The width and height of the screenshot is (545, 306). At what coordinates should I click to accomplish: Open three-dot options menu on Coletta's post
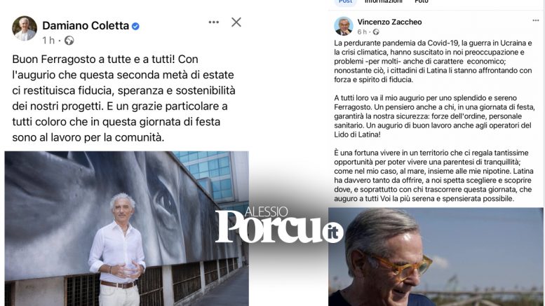coord(214,22)
